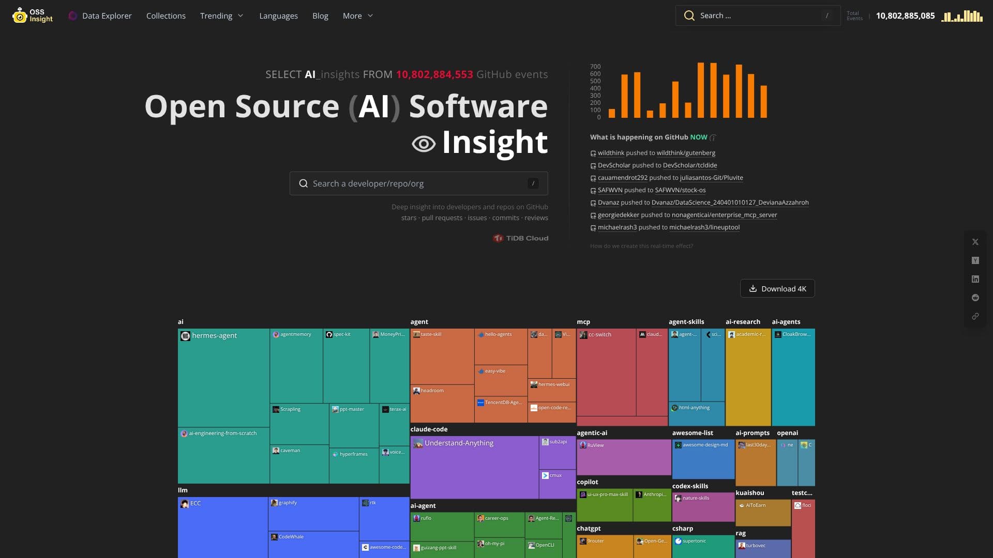
Task: Open michaelrash3/lineuptool repo link
Action: coord(704,227)
